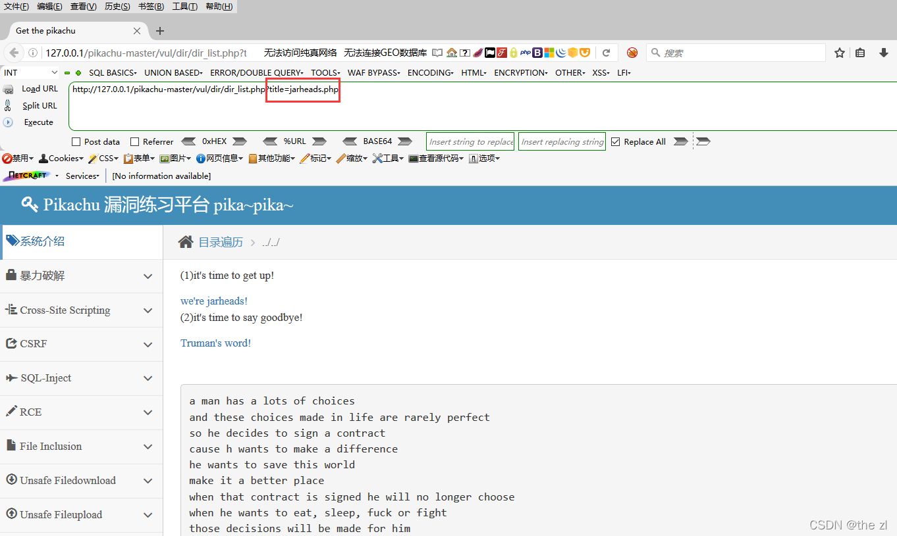The height and width of the screenshot is (536, 897).
Task: Uncheck the Replace All checkbox
Action: click(x=615, y=141)
